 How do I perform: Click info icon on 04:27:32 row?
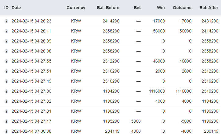(6, 101)
